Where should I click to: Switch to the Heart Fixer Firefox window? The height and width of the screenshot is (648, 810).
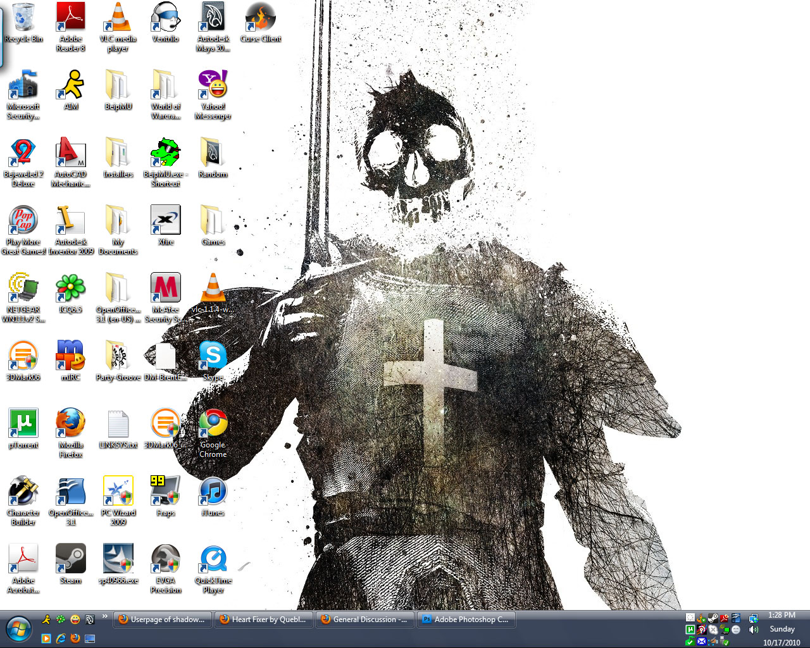263,620
